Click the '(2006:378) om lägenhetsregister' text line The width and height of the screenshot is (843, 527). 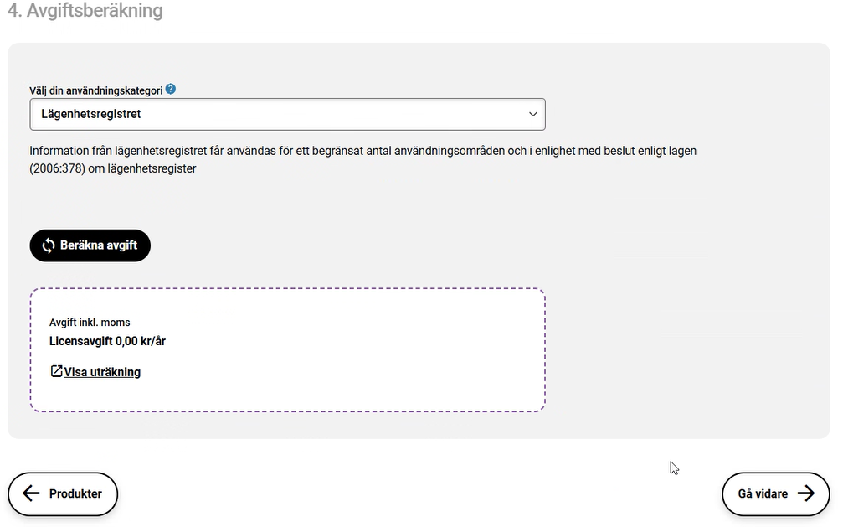[112, 168]
